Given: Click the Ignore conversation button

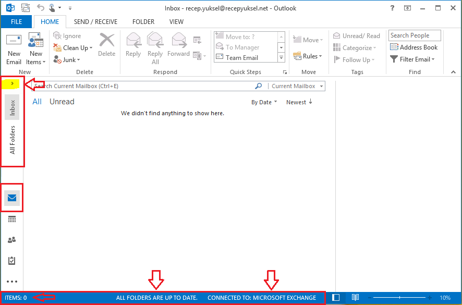Looking at the screenshot, I should pos(67,36).
